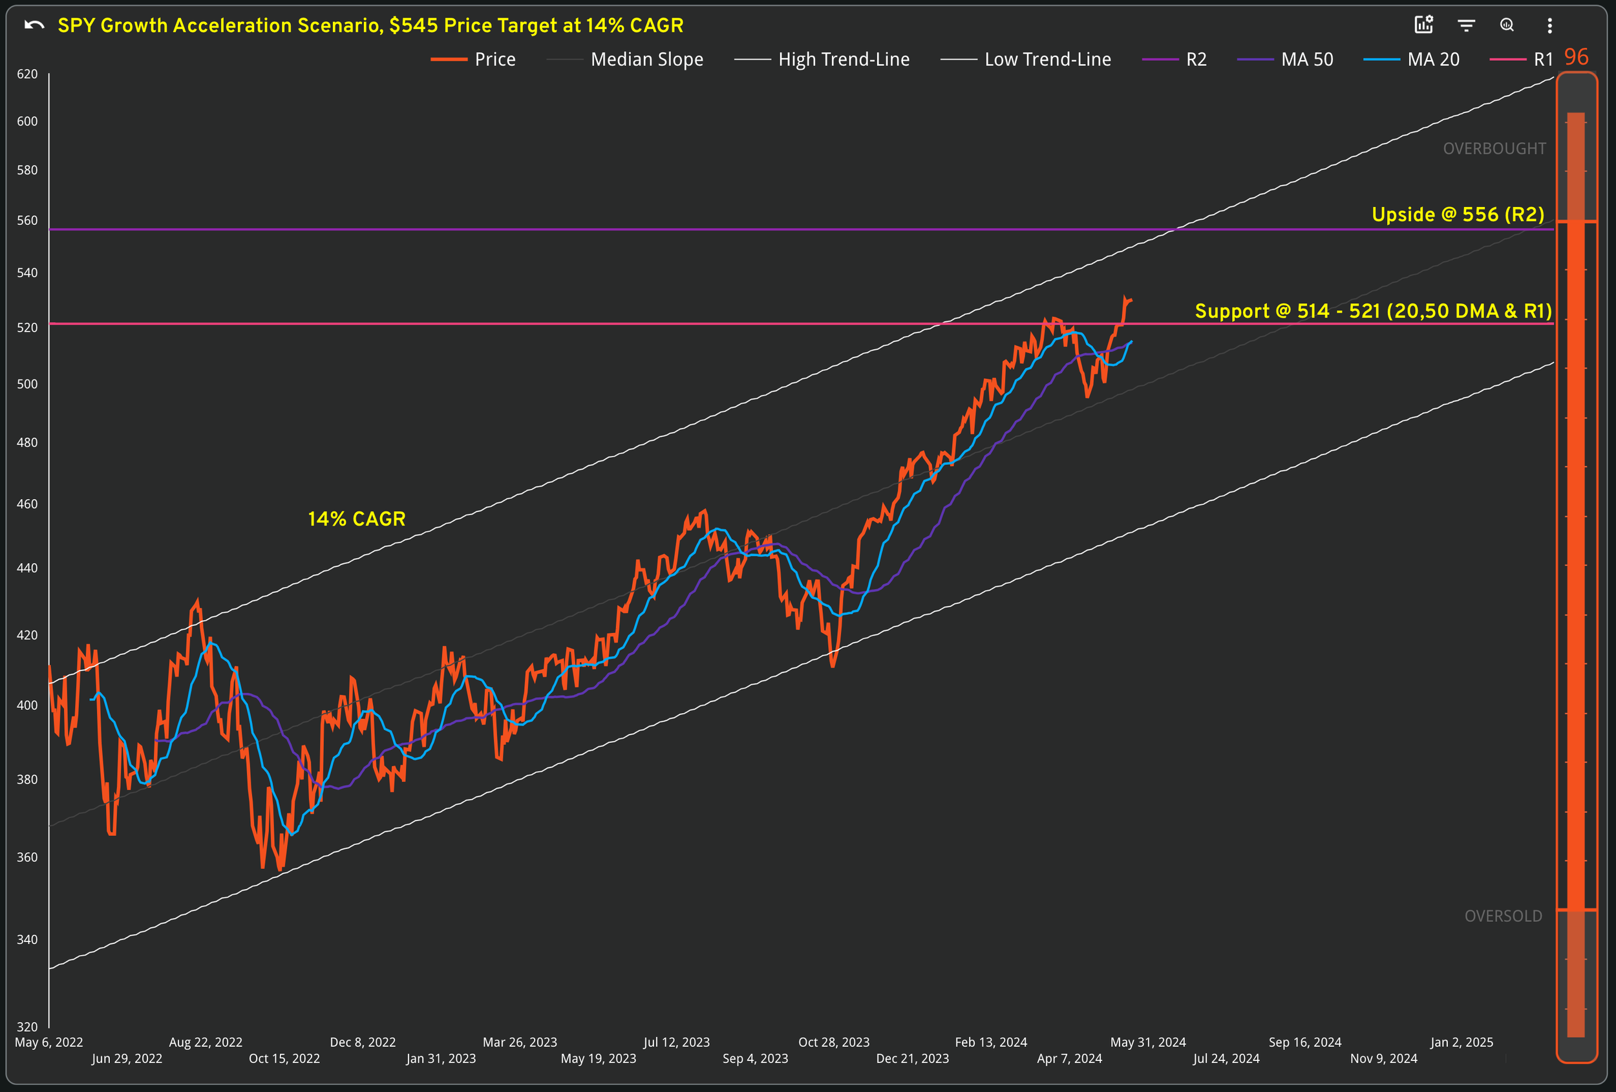The width and height of the screenshot is (1616, 1092).
Task: Click the orange overbought/oversold gauge bar
Action: click(x=1577, y=567)
